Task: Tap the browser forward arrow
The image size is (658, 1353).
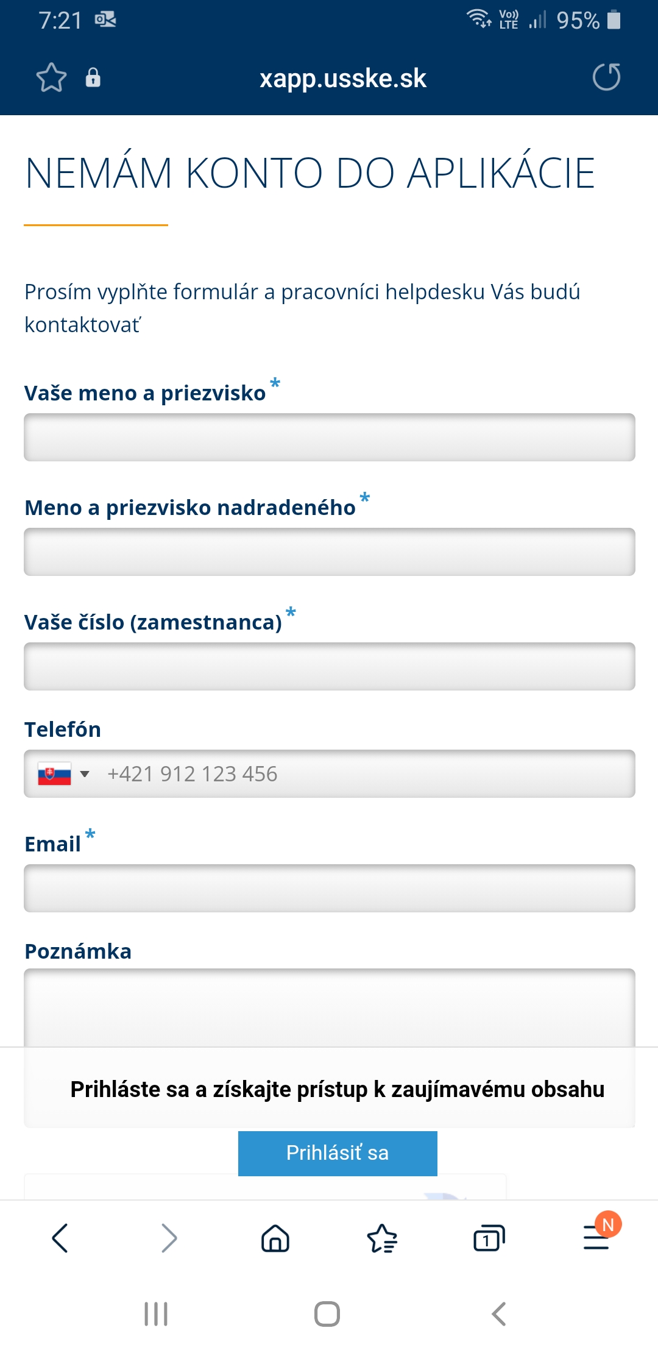Action: point(169,1238)
